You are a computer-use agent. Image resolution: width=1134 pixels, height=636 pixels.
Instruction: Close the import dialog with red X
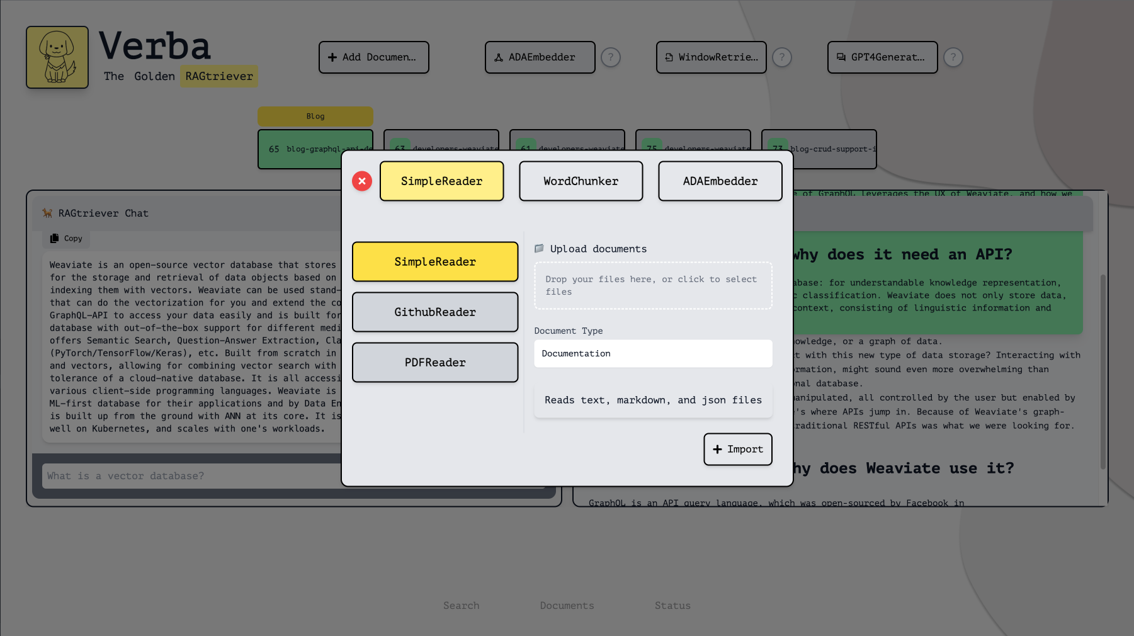click(x=362, y=181)
